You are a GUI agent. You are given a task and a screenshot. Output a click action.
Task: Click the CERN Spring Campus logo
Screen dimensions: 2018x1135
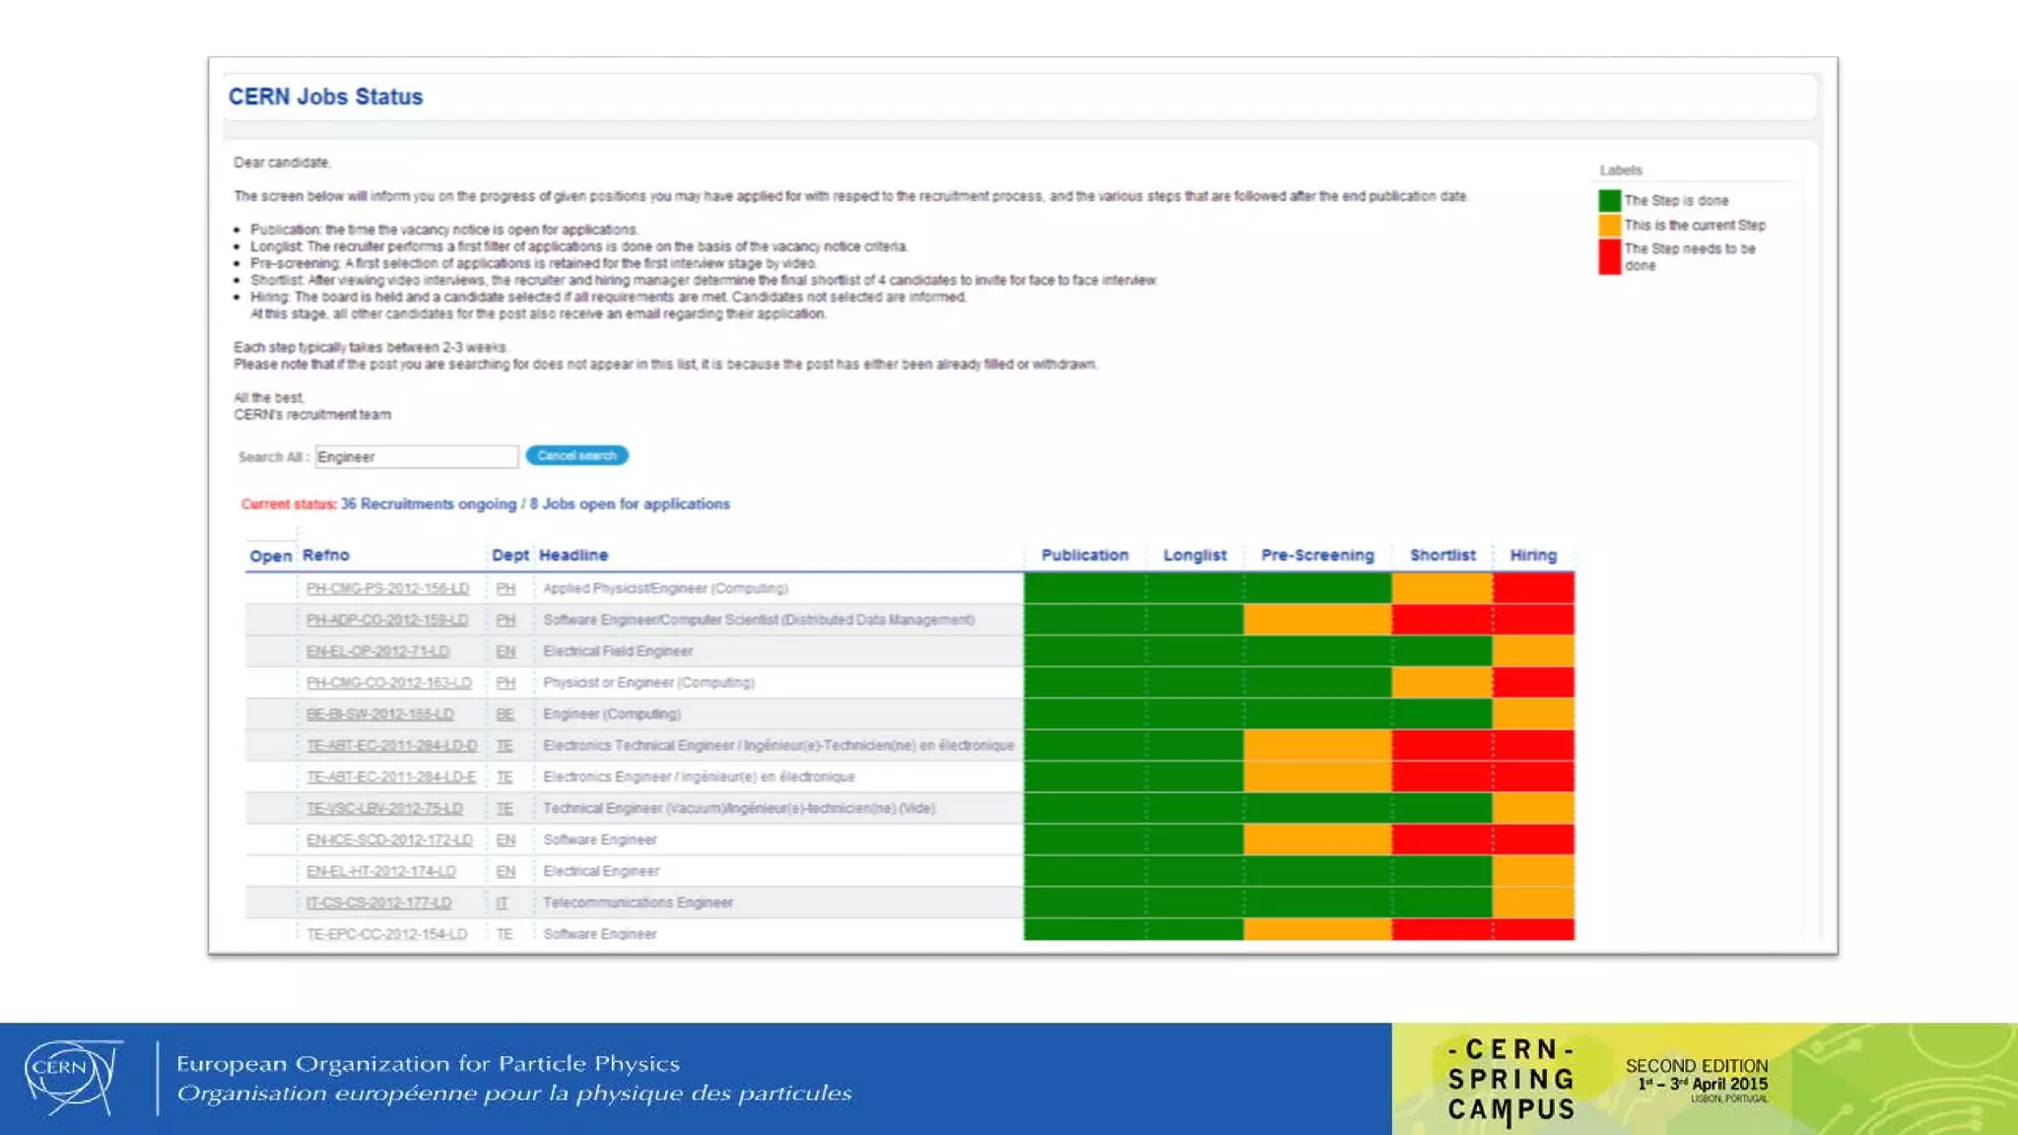coord(1511,1080)
